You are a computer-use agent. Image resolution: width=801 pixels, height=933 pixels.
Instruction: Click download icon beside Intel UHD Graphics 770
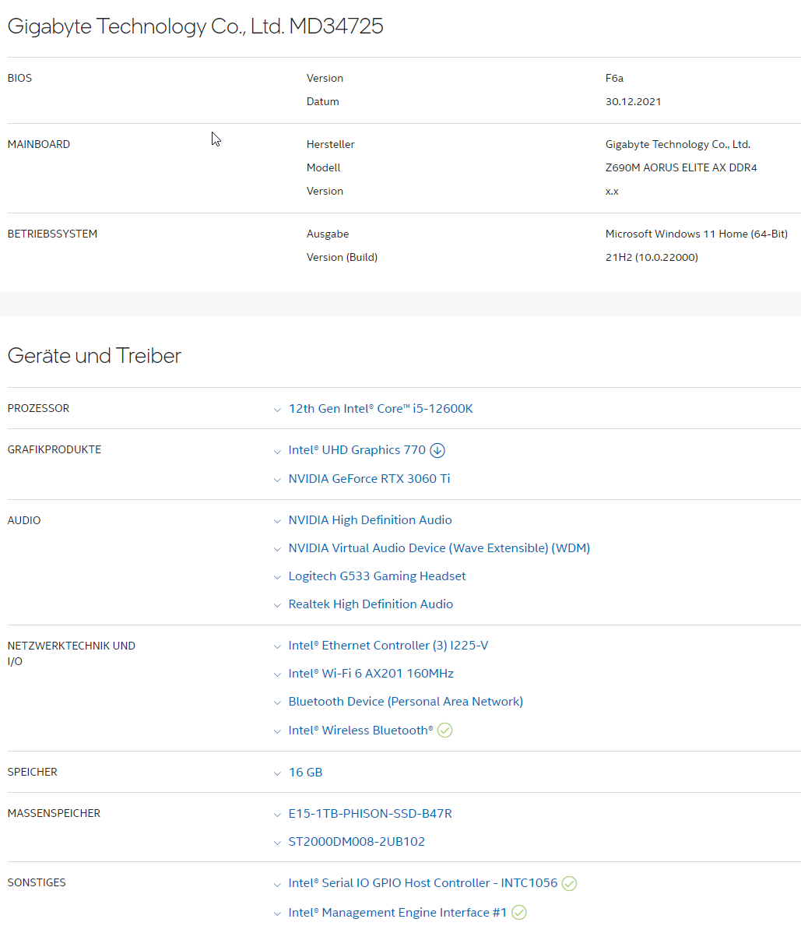click(437, 450)
